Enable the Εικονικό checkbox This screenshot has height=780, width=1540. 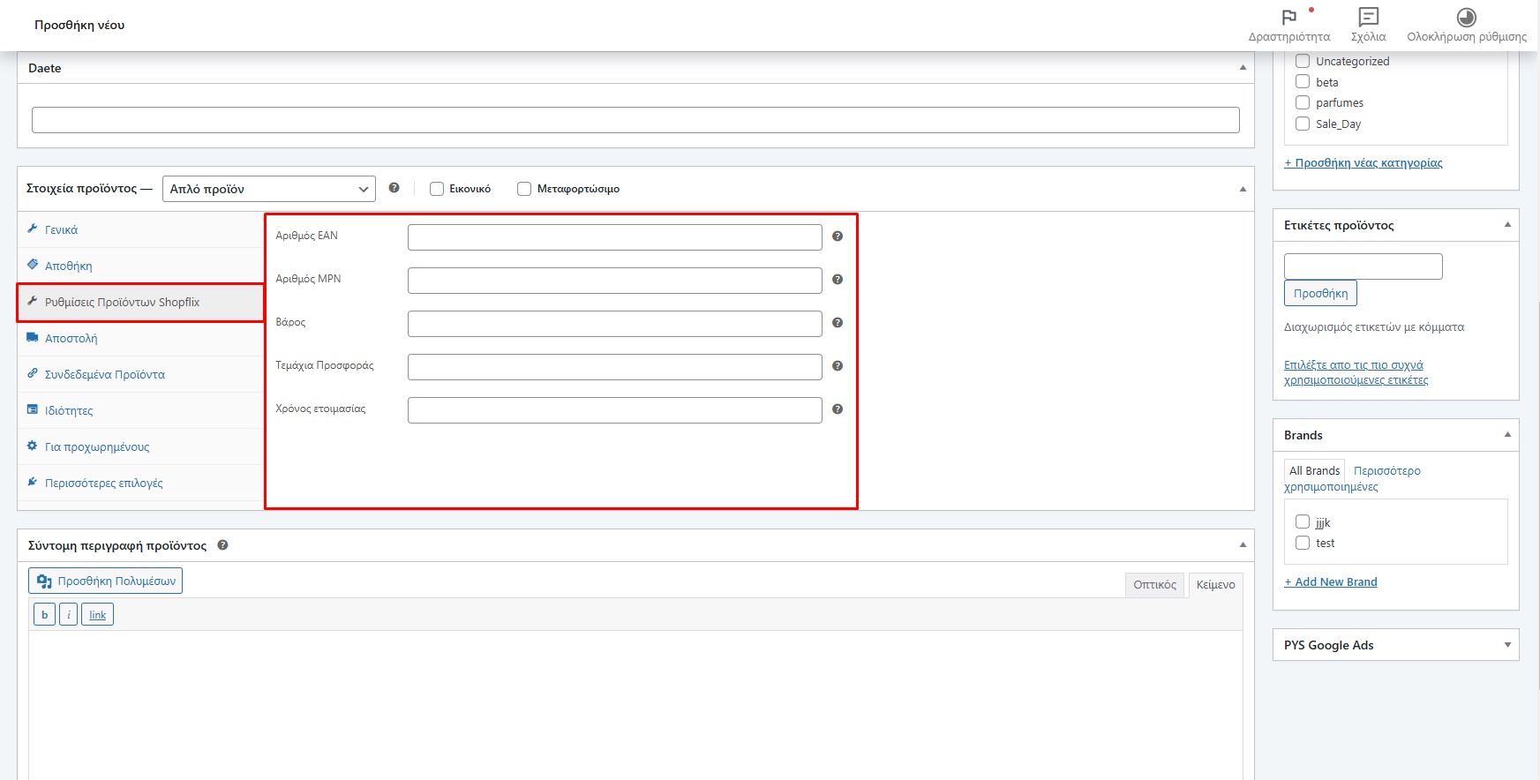point(437,189)
